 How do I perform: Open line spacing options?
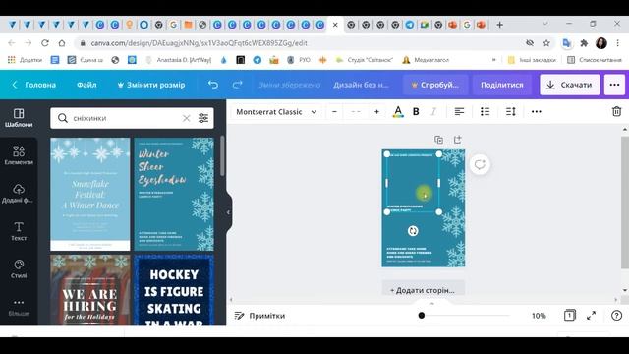[x=511, y=112]
